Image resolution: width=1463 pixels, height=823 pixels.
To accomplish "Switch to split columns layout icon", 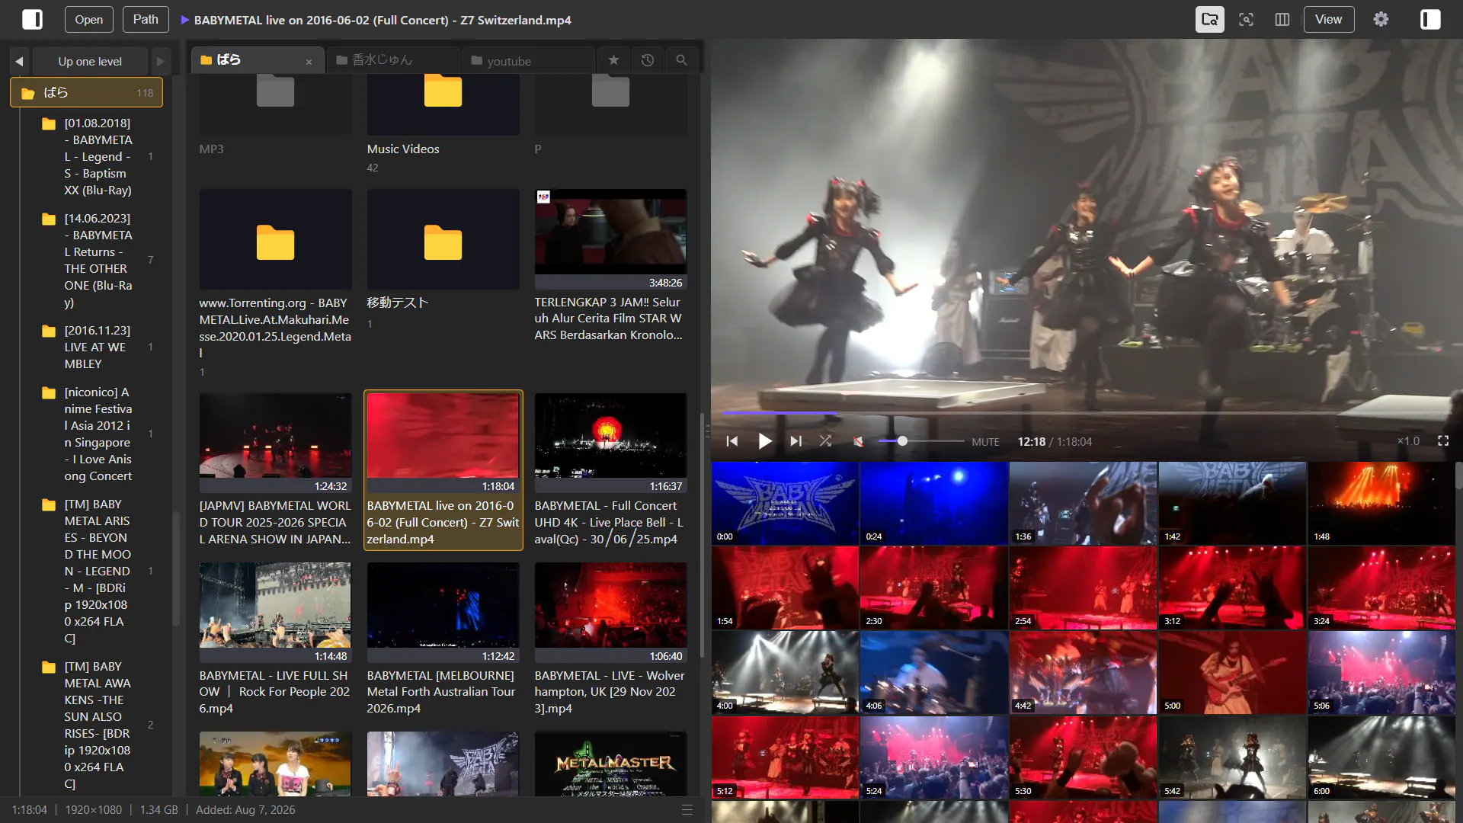I will tap(1282, 19).
